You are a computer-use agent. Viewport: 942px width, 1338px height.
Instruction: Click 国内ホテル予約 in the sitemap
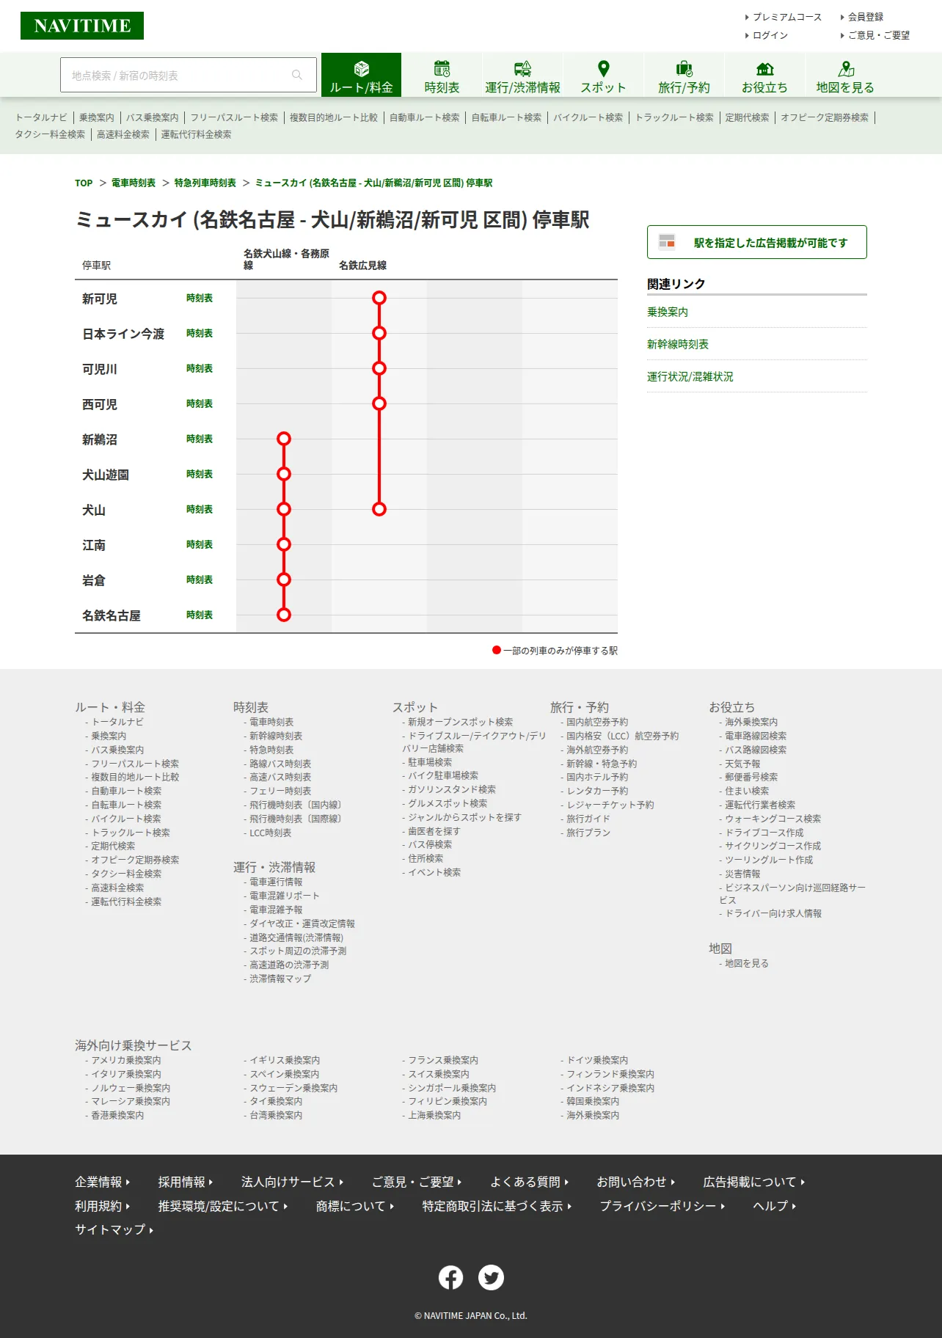click(597, 777)
